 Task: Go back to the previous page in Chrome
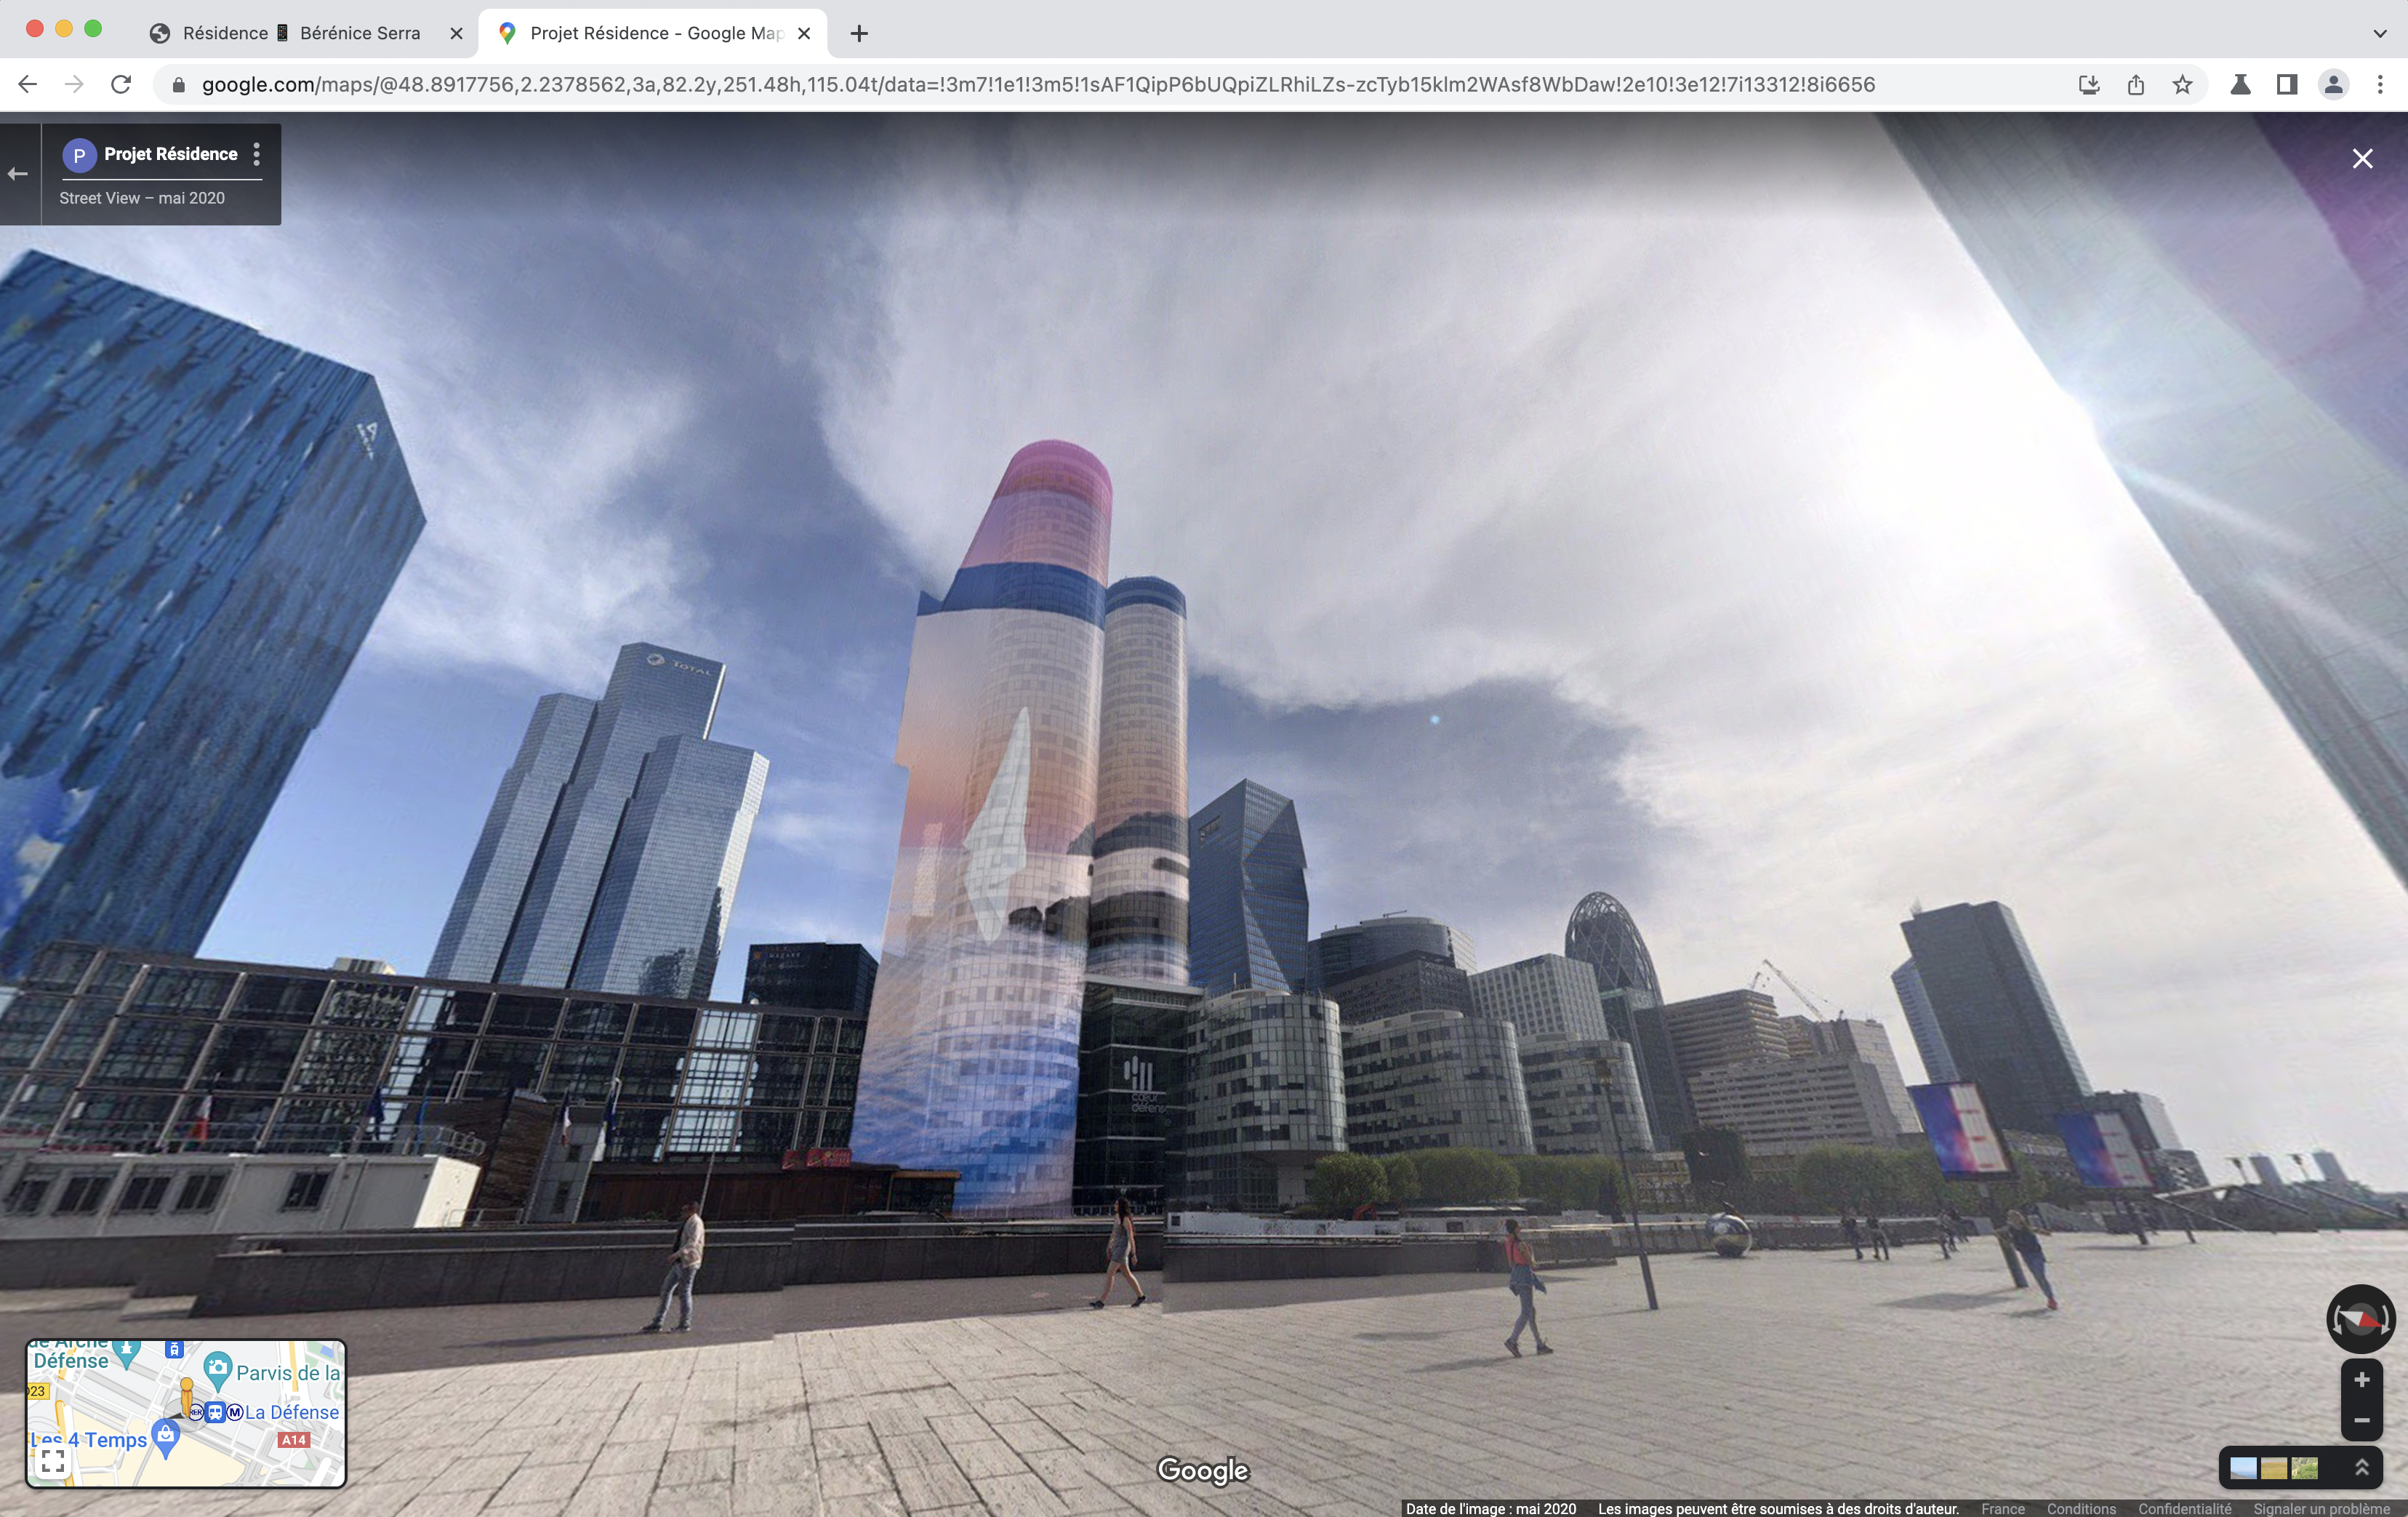click(x=28, y=85)
